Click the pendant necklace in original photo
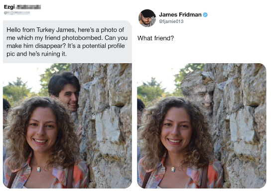Screen dimensions: 271x192 click(x=39, y=169)
